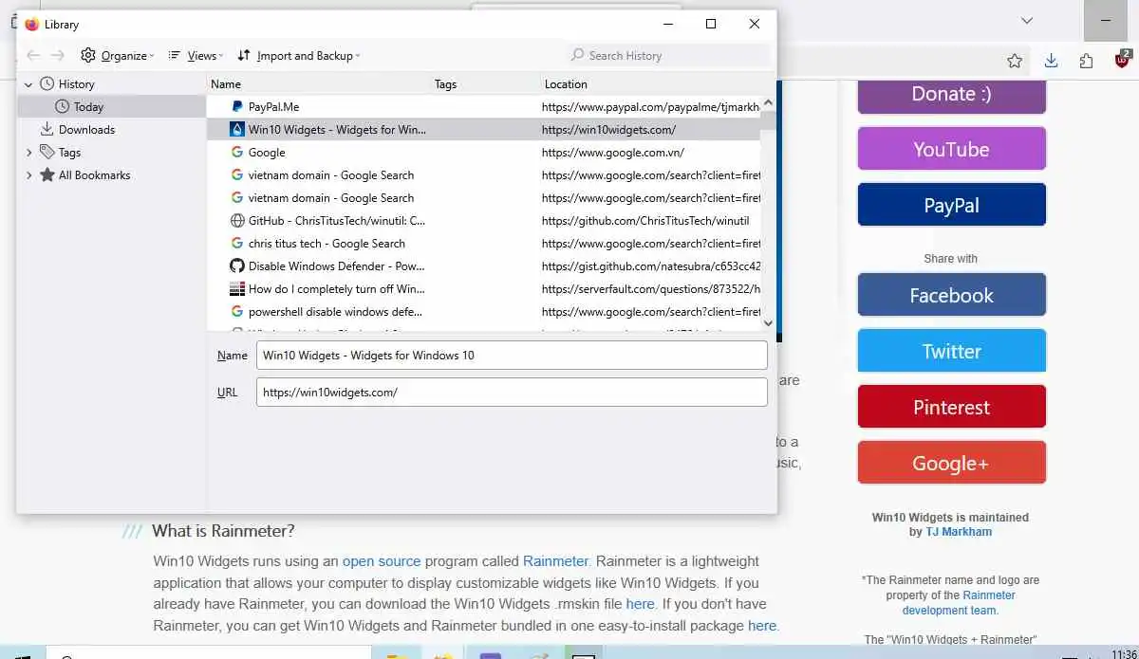The image size is (1139, 659).
Task: Open the TJ Markham link
Action: click(x=959, y=532)
